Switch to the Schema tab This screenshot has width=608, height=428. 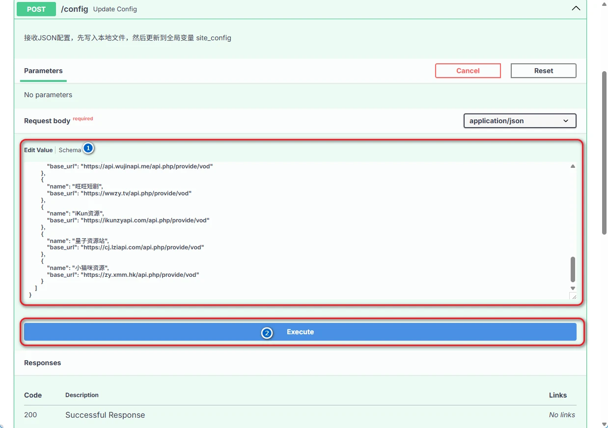[x=70, y=150]
